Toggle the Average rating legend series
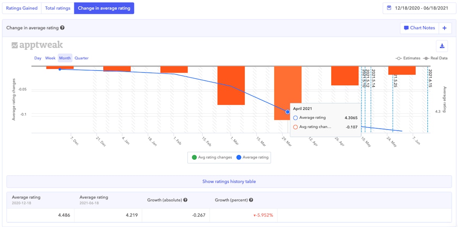This screenshot has height=227, width=458. pos(252,157)
